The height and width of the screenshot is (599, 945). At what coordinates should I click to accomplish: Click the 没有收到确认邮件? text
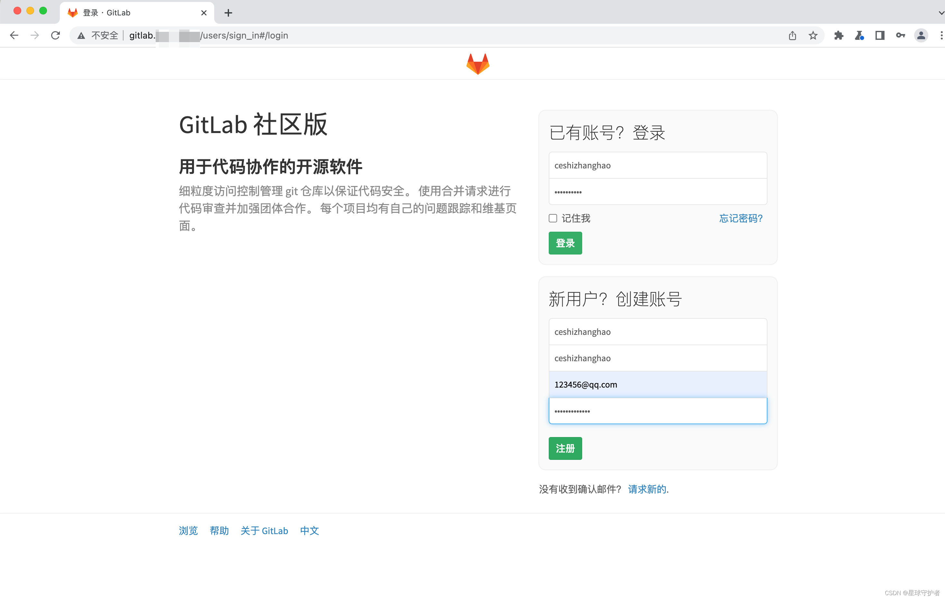tap(580, 489)
